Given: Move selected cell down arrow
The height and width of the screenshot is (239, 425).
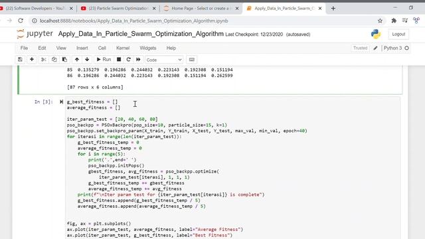Looking at the screenshot, I should tap(87, 59).
